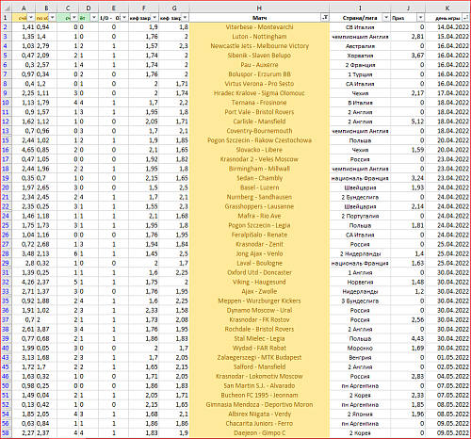Select the Ajax - Zwolle cell
The height and width of the screenshot is (439, 471).
(x=259, y=291)
